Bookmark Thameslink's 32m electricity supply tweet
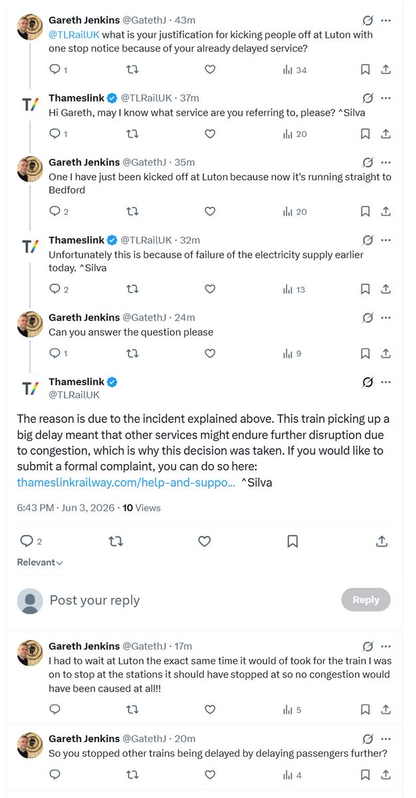 pos(365,289)
